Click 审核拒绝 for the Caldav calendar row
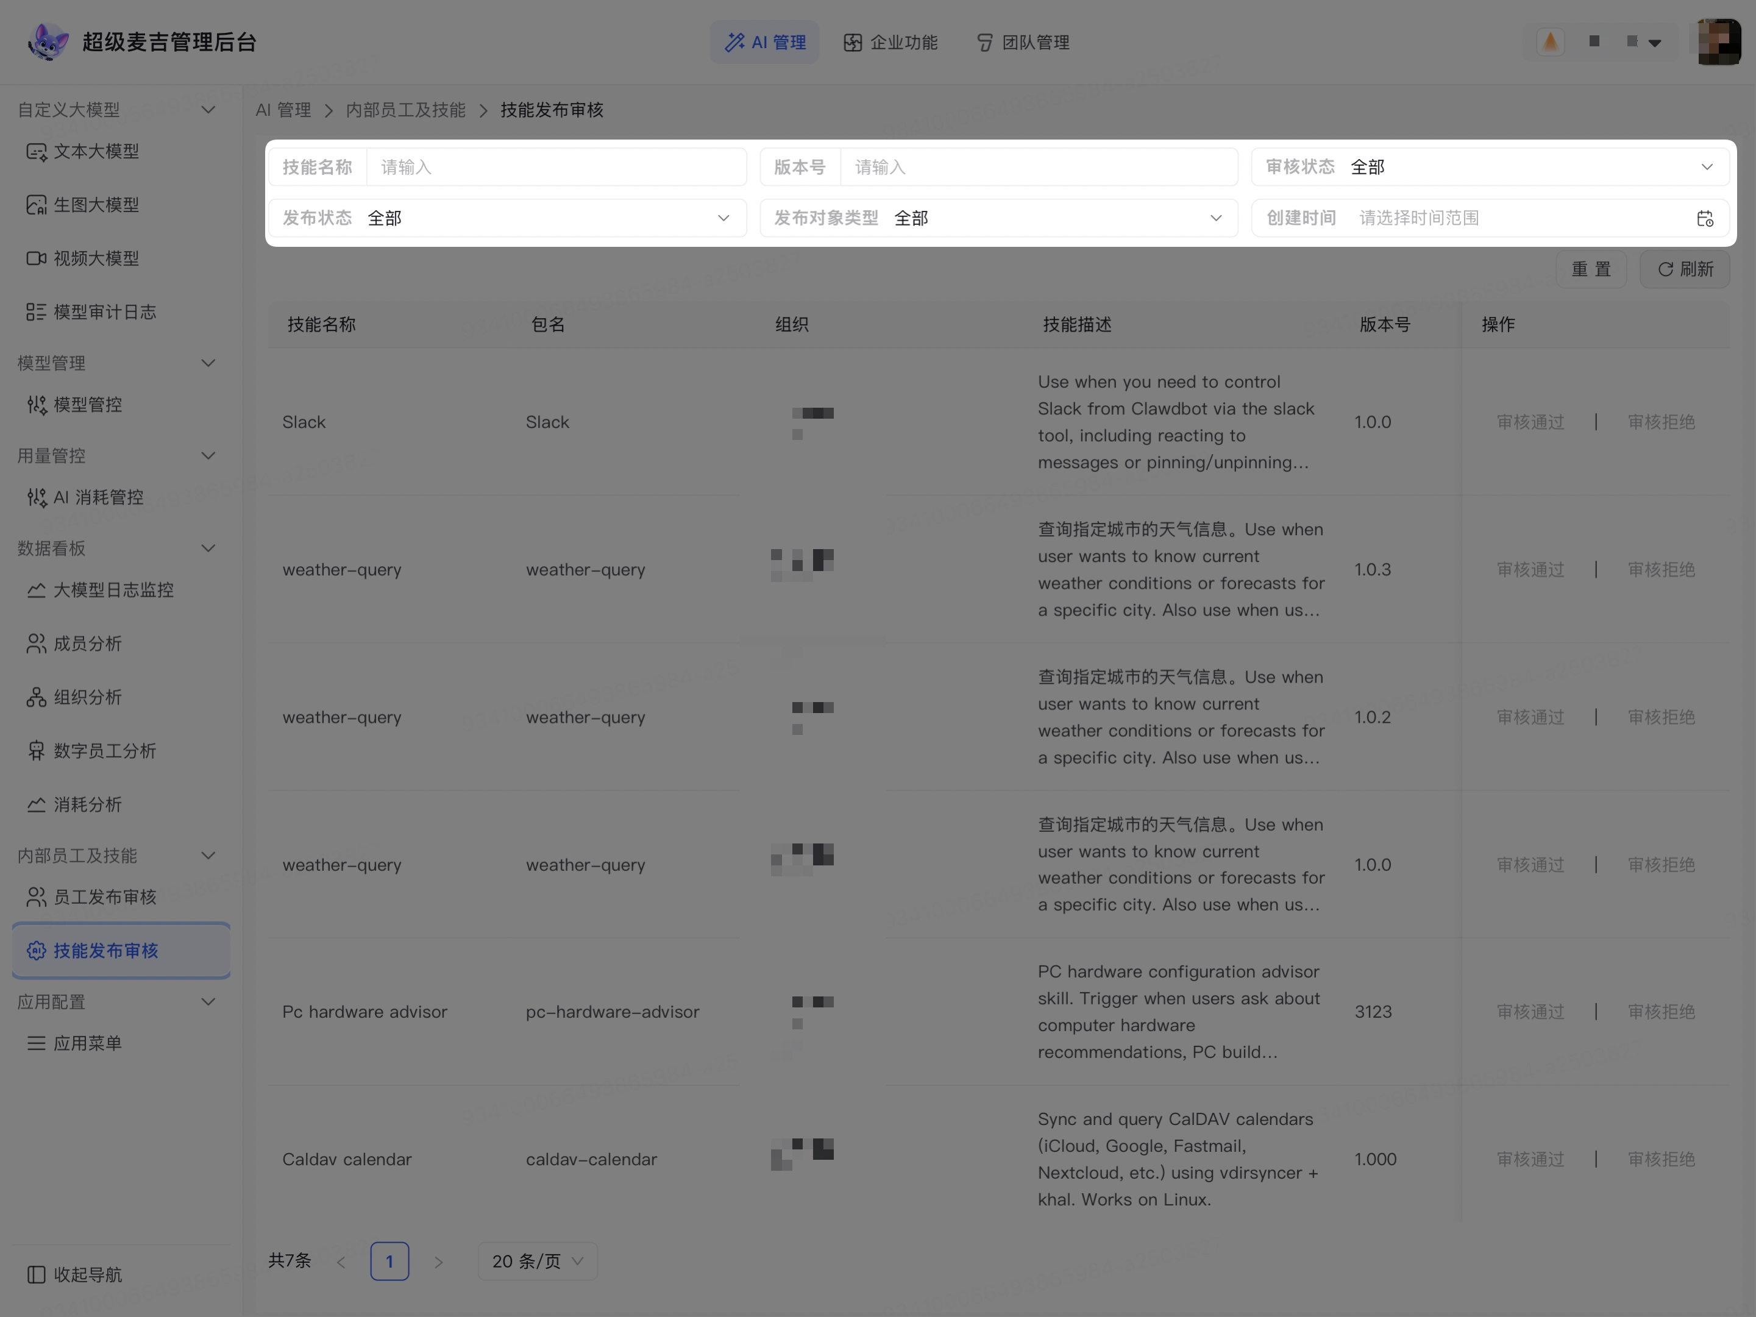 1662,1159
